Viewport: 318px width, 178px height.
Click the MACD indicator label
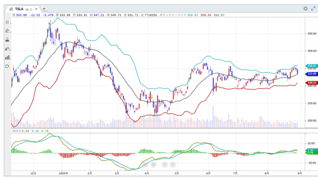(16, 131)
